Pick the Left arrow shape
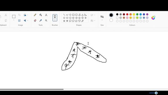 click(x=76, y=18)
